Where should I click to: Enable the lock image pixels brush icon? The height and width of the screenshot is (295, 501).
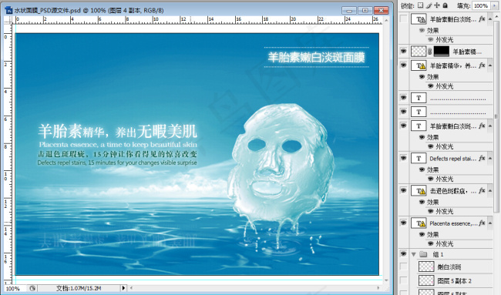coord(429,5)
